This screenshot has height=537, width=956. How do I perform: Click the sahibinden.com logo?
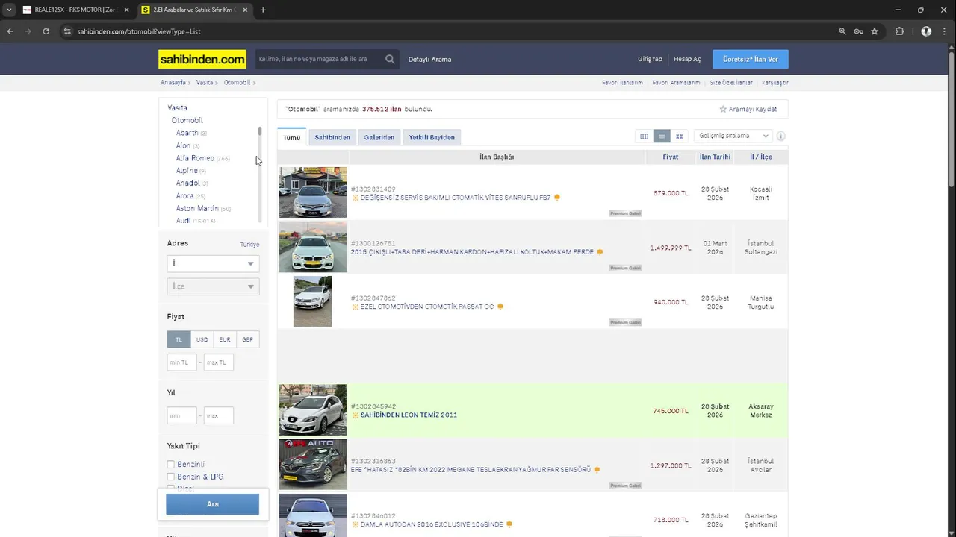pos(202,59)
